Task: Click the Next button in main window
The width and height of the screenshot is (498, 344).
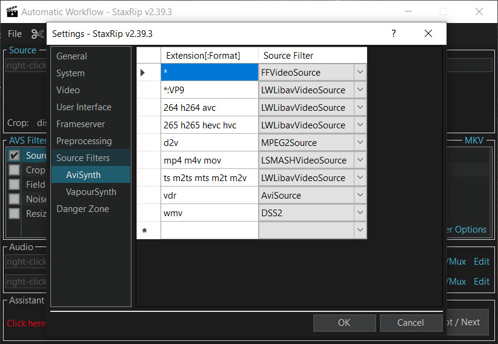Action: pos(468,322)
